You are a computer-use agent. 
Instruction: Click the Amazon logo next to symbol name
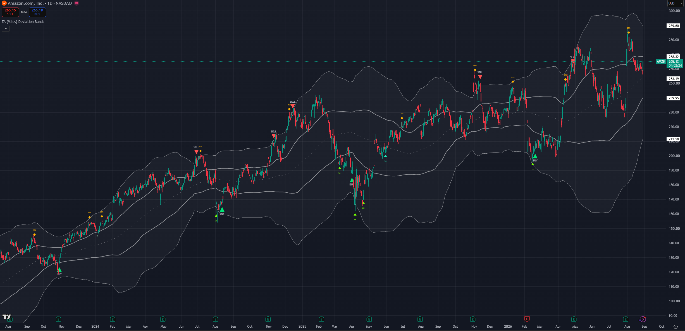[4, 3]
